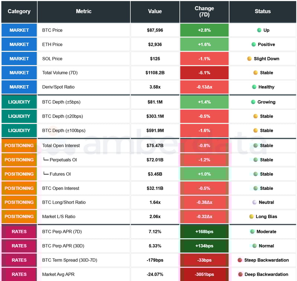
Task: Click the green +168bps change badge
Action: [204, 231]
